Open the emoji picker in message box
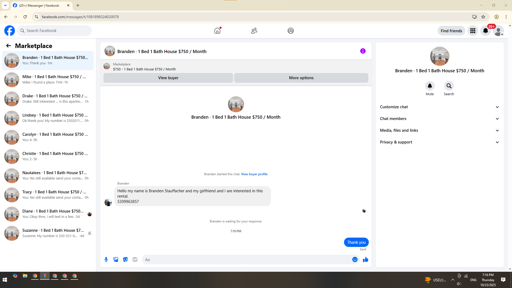 point(355,259)
